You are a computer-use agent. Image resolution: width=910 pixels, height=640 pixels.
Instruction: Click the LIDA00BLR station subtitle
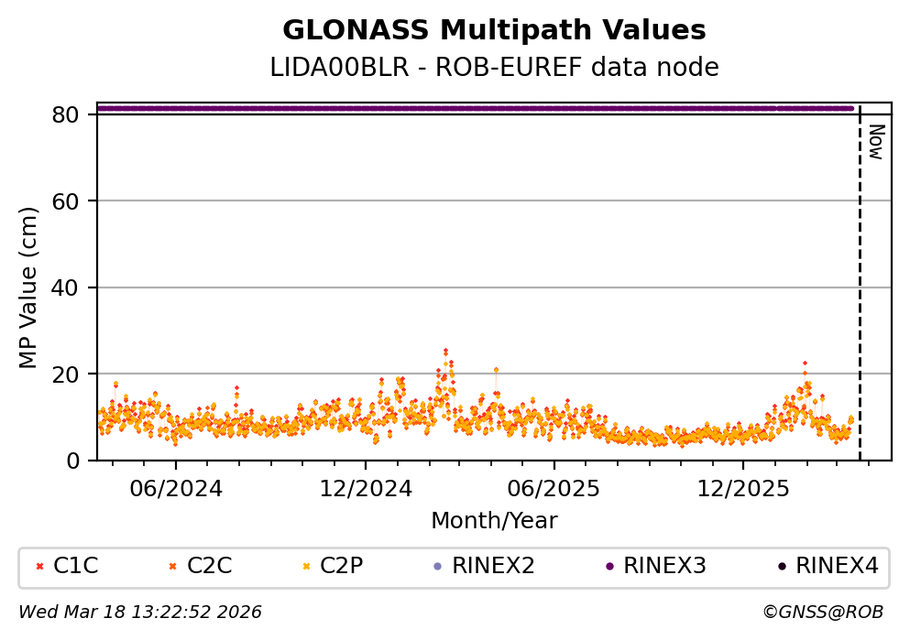click(x=494, y=68)
